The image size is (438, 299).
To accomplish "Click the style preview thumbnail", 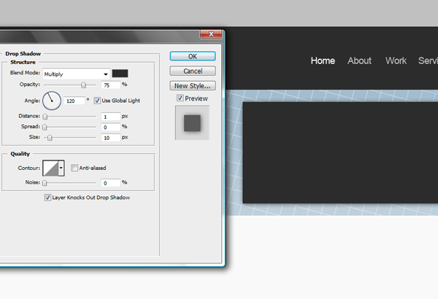I will pos(192,123).
